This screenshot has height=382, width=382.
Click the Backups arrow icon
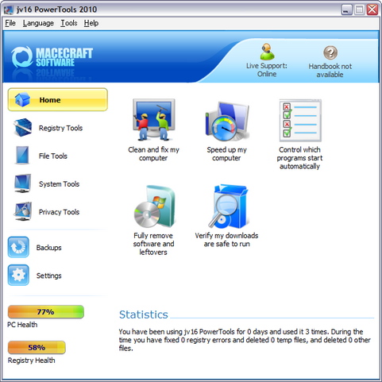click(18, 247)
